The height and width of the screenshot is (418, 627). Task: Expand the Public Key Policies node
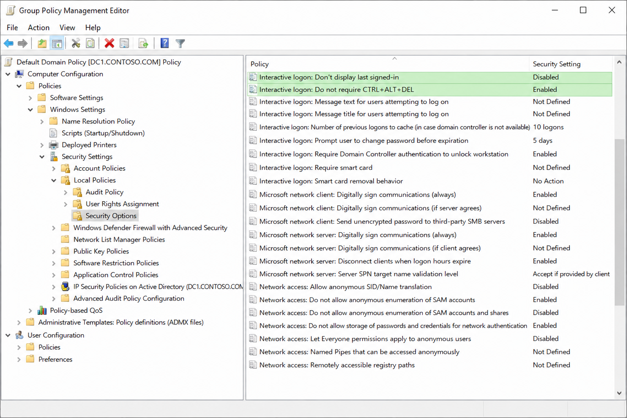[54, 251]
